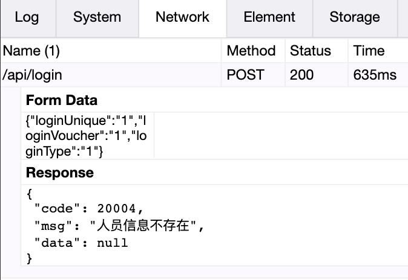Image resolution: width=408 pixels, height=280 pixels.
Task: Click the Form Data heading
Action: (61, 100)
